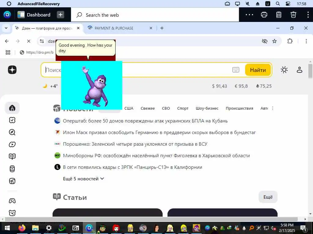Switch to the Дзен browser tab

[47, 28]
